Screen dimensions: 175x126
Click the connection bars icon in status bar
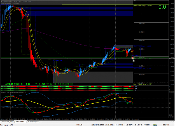tap(155, 125)
